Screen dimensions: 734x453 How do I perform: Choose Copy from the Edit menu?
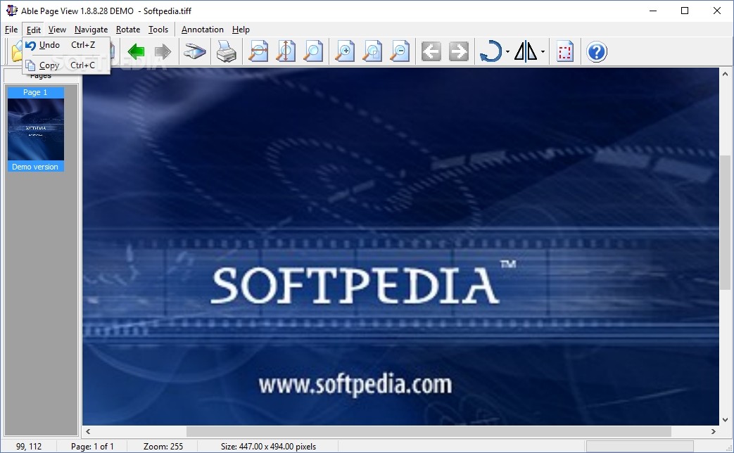pos(66,65)
